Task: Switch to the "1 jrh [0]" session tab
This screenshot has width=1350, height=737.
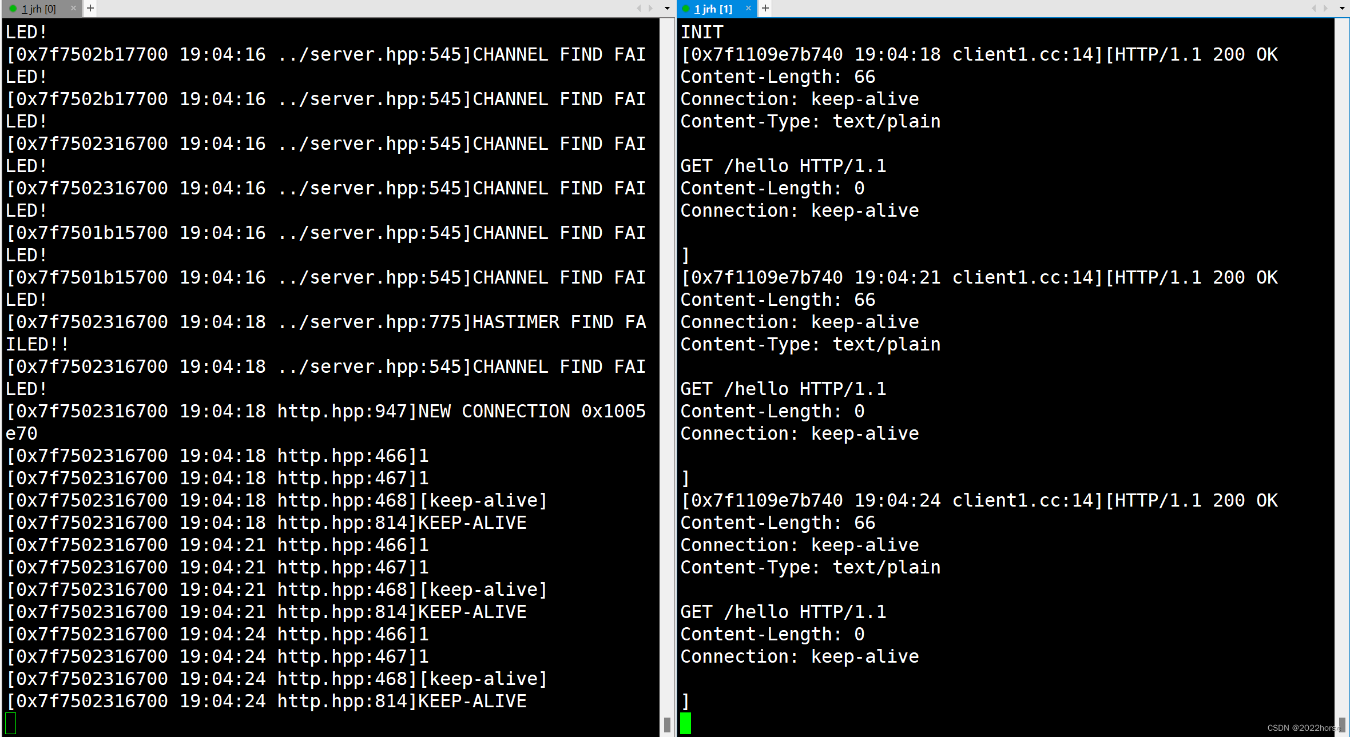Action: 38,9
